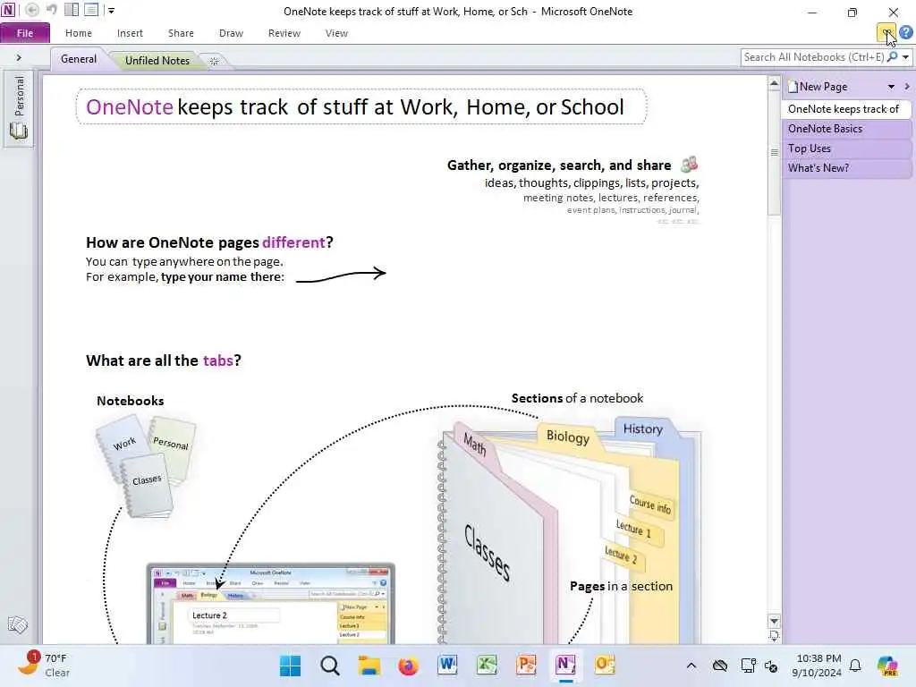The width and height of the screenshot is (916, 687).
Task: Collapse the page tabs pane chevron
Action: (x=907, y=87)
